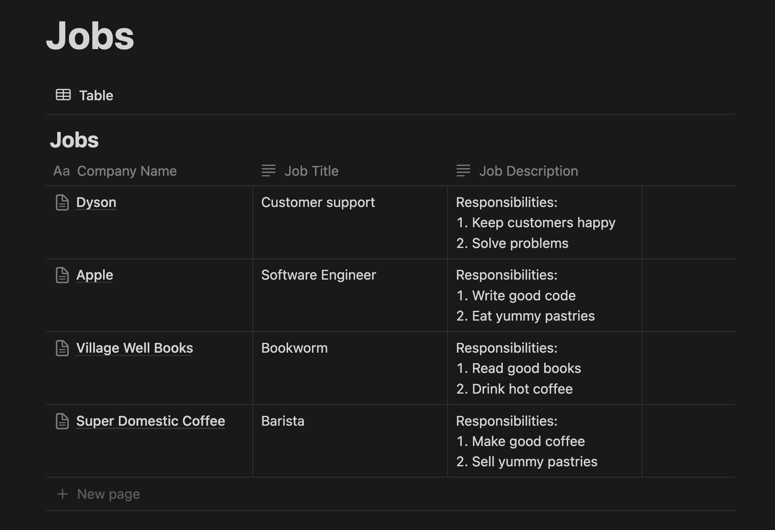Click the page icon beside Apple
The image size is (775, 530).
click(62, 275)
